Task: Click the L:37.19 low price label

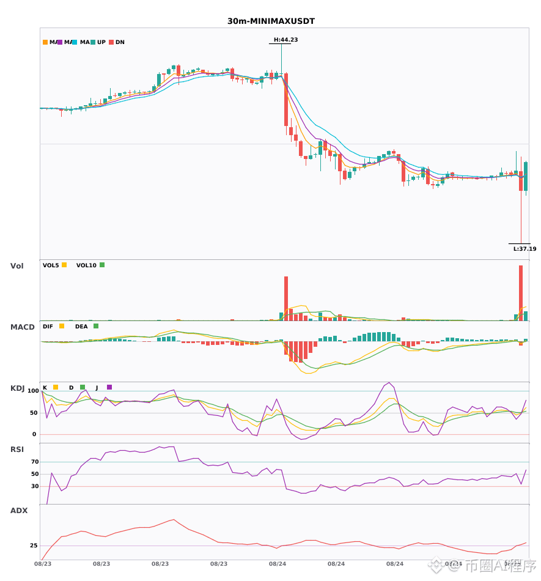Action: pyautogui.click(x=524, y=249)
